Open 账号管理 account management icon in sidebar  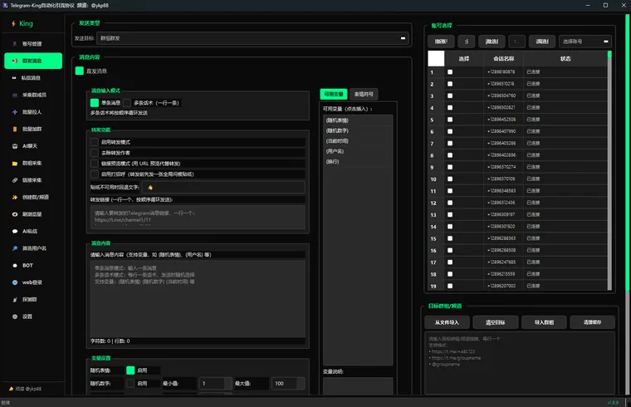point(15,44)
